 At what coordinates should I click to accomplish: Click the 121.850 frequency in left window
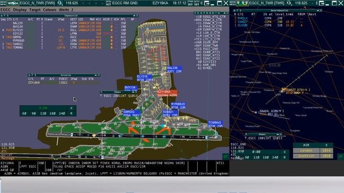pos(8,148)
